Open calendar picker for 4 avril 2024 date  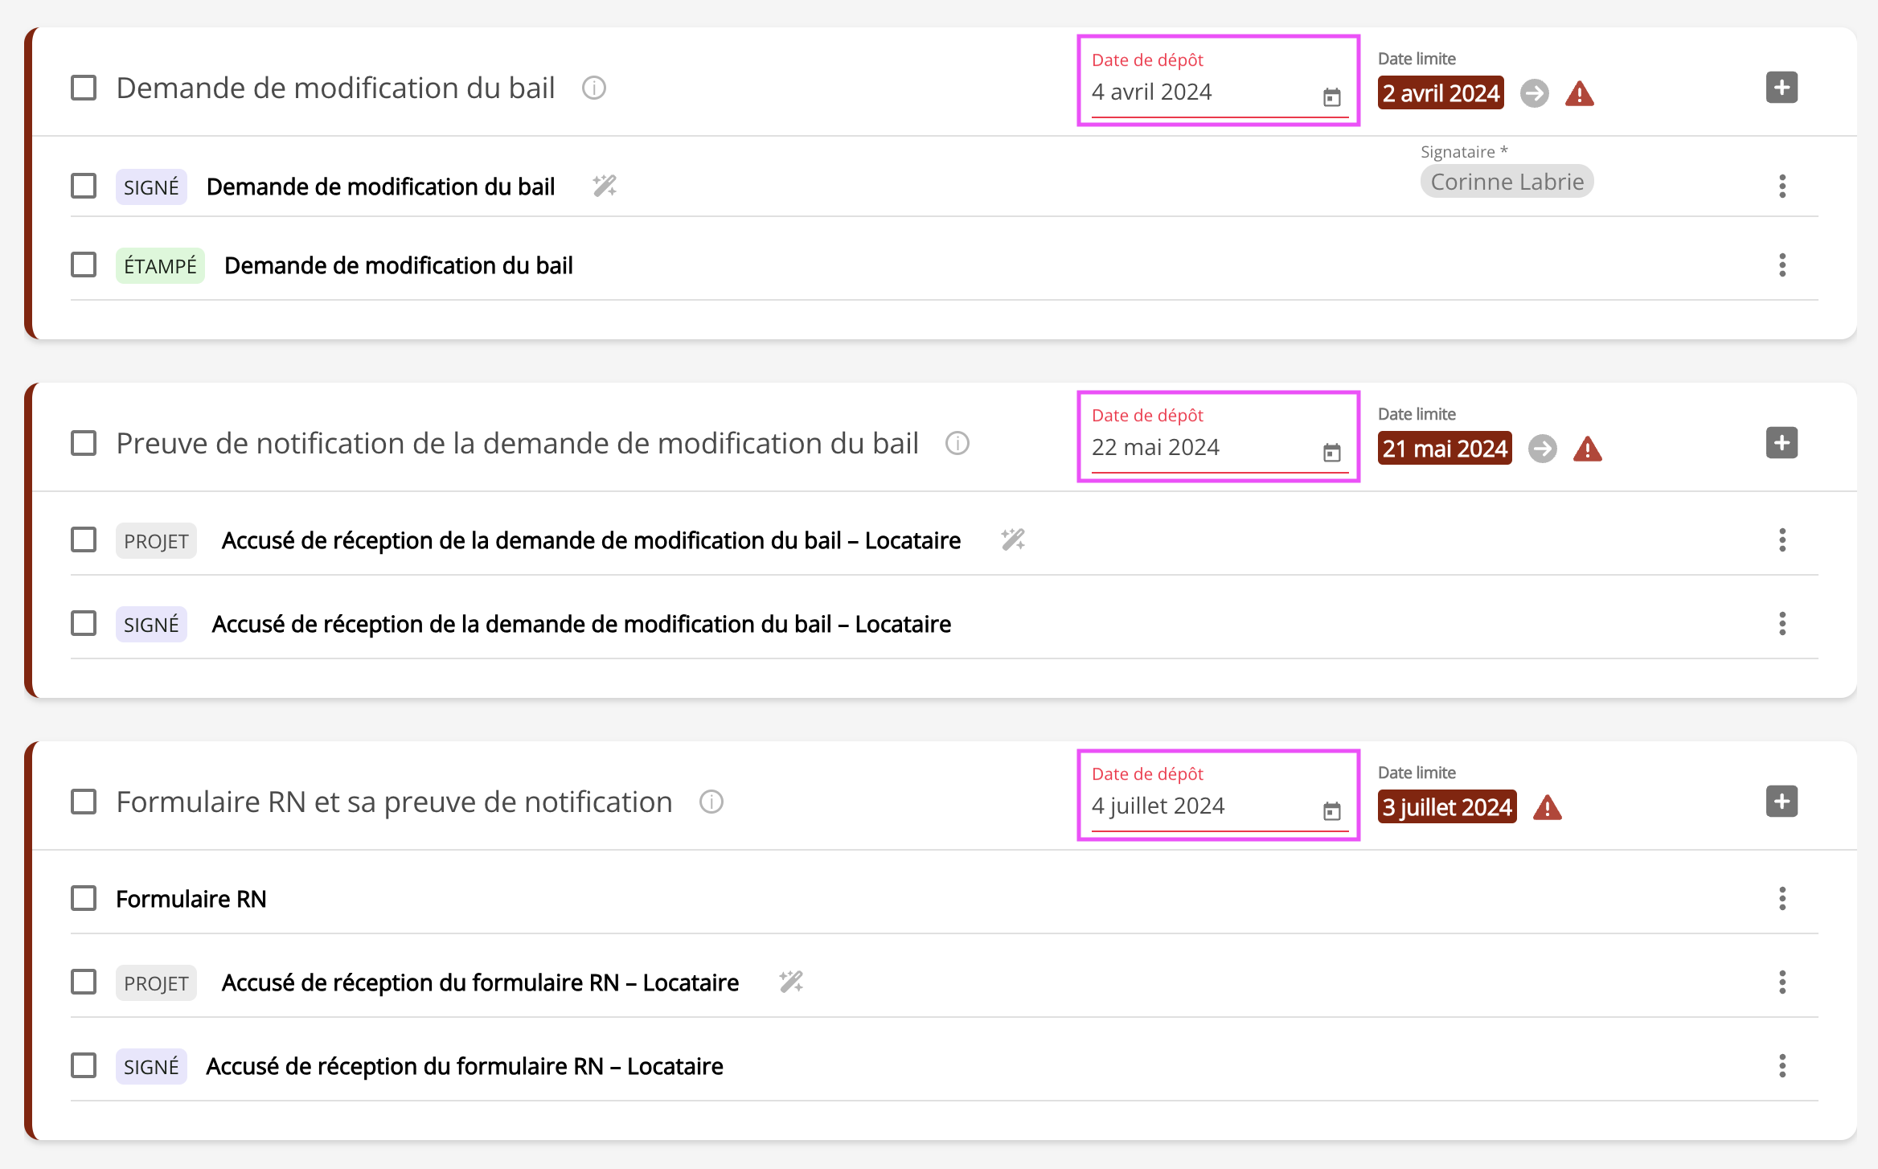pyautogui.click(x=1331, y=97)
